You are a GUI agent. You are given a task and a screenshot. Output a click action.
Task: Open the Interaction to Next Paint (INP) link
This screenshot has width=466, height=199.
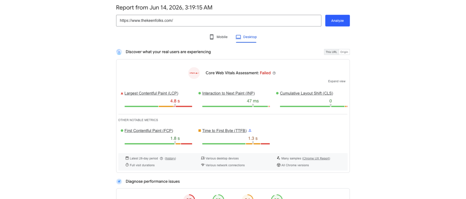(x=229, y=94)
